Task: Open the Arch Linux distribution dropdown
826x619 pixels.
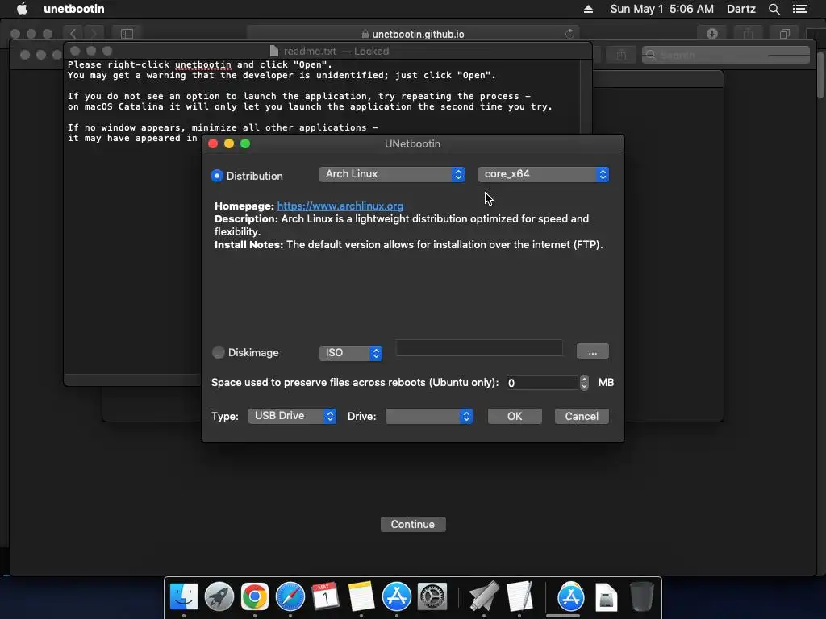Action: point(392,174)
